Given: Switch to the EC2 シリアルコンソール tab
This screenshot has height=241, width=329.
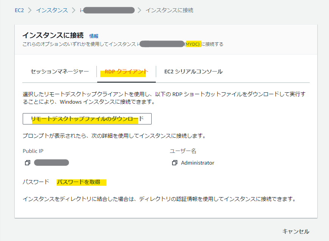Looking at the screenshot, I should [x=193, y=71].
